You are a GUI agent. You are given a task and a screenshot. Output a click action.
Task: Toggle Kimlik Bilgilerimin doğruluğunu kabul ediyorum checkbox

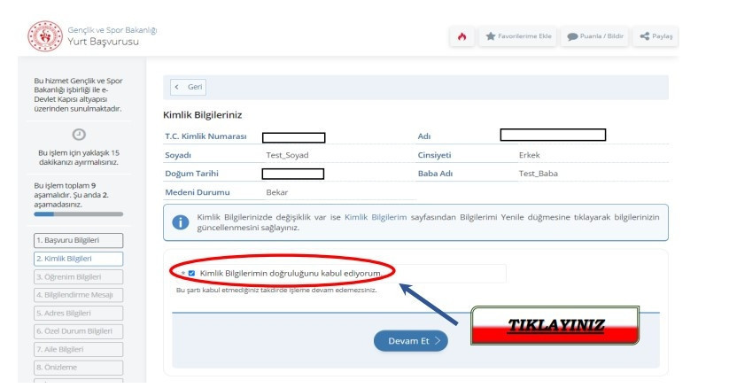click(x=191, y=273)
